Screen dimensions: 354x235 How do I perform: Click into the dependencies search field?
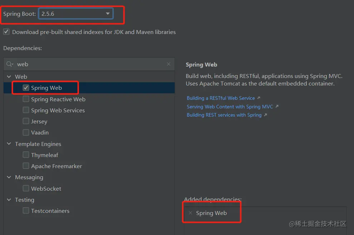click(x=89, y=64)
